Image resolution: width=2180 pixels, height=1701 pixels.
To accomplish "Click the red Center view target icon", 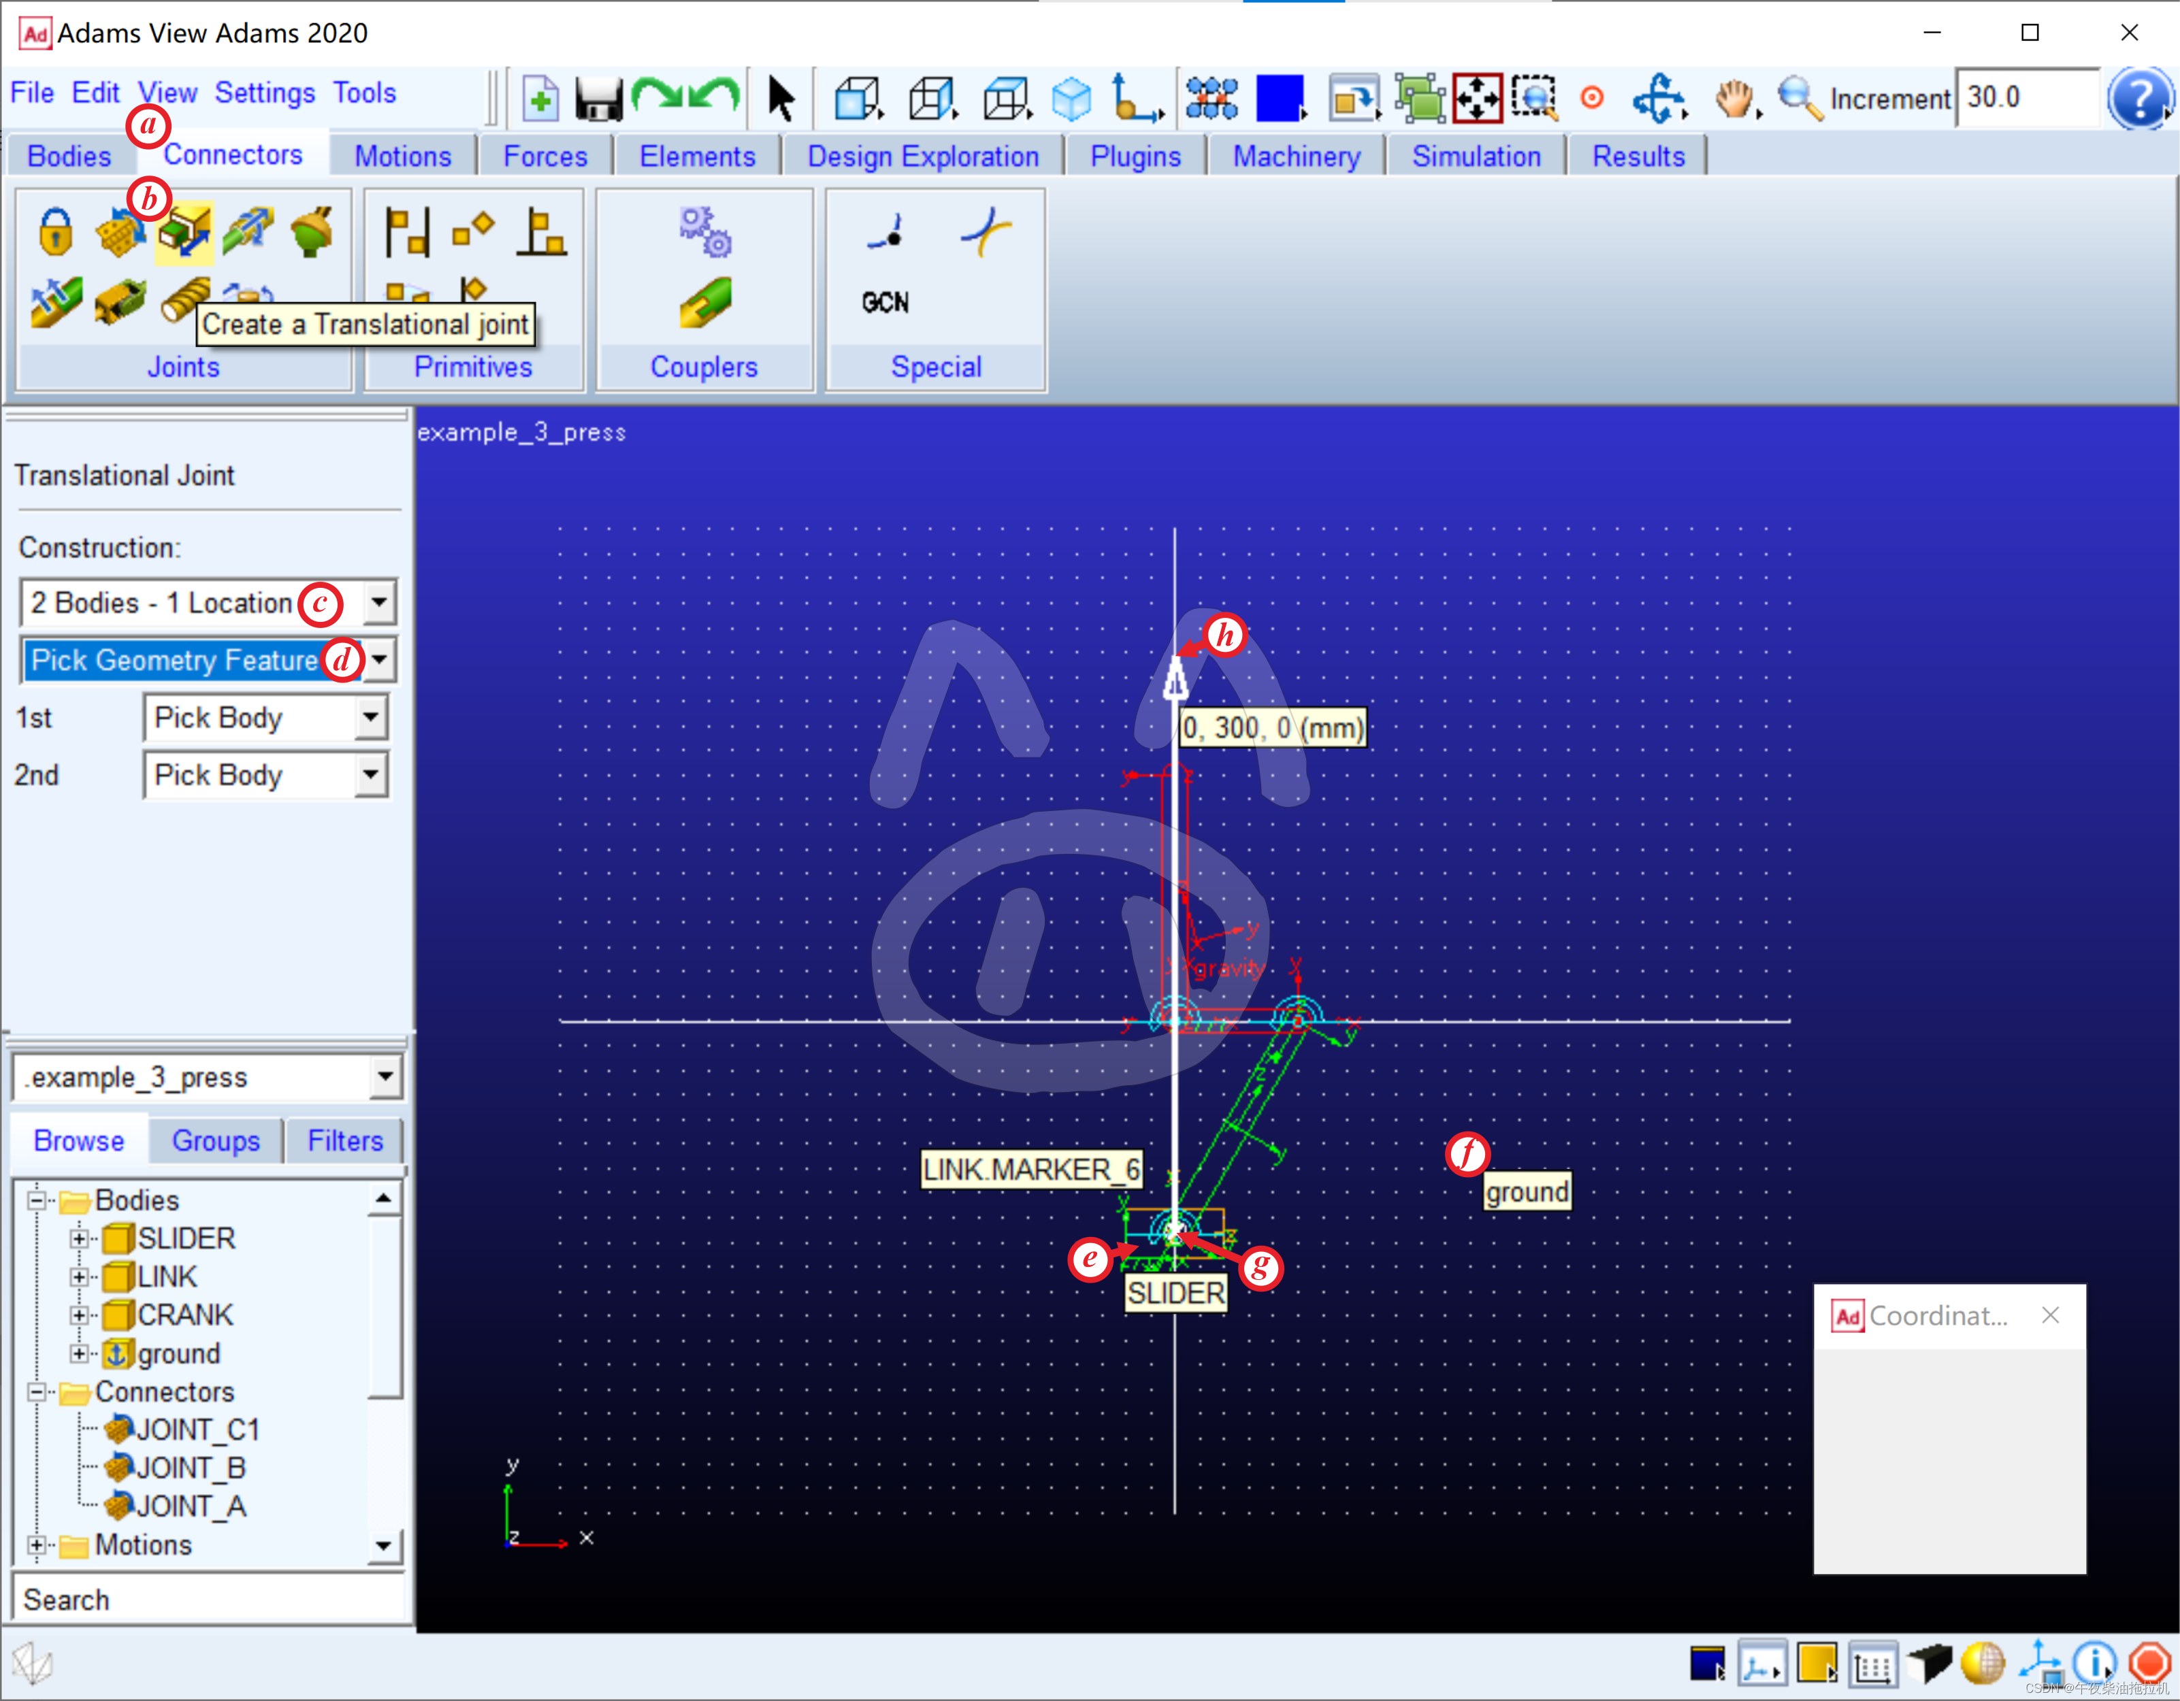I will (x=1593, y=98).
